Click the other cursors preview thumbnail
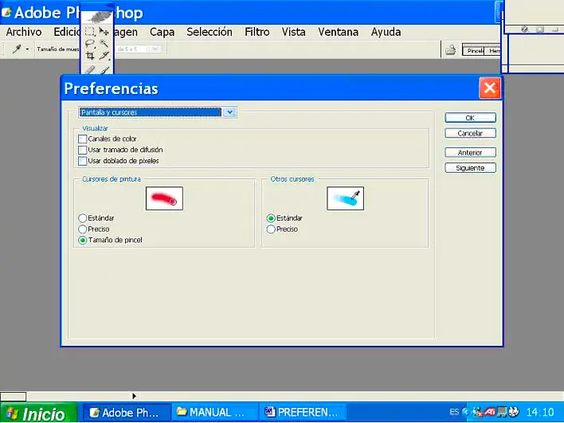This screenshot has width=564, height=423. point(345,198)
